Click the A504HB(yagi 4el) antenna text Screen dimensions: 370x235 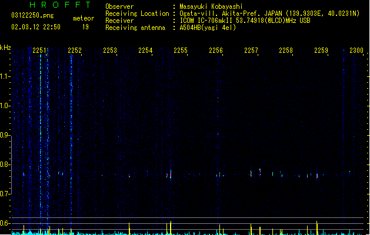coord(208,28)
